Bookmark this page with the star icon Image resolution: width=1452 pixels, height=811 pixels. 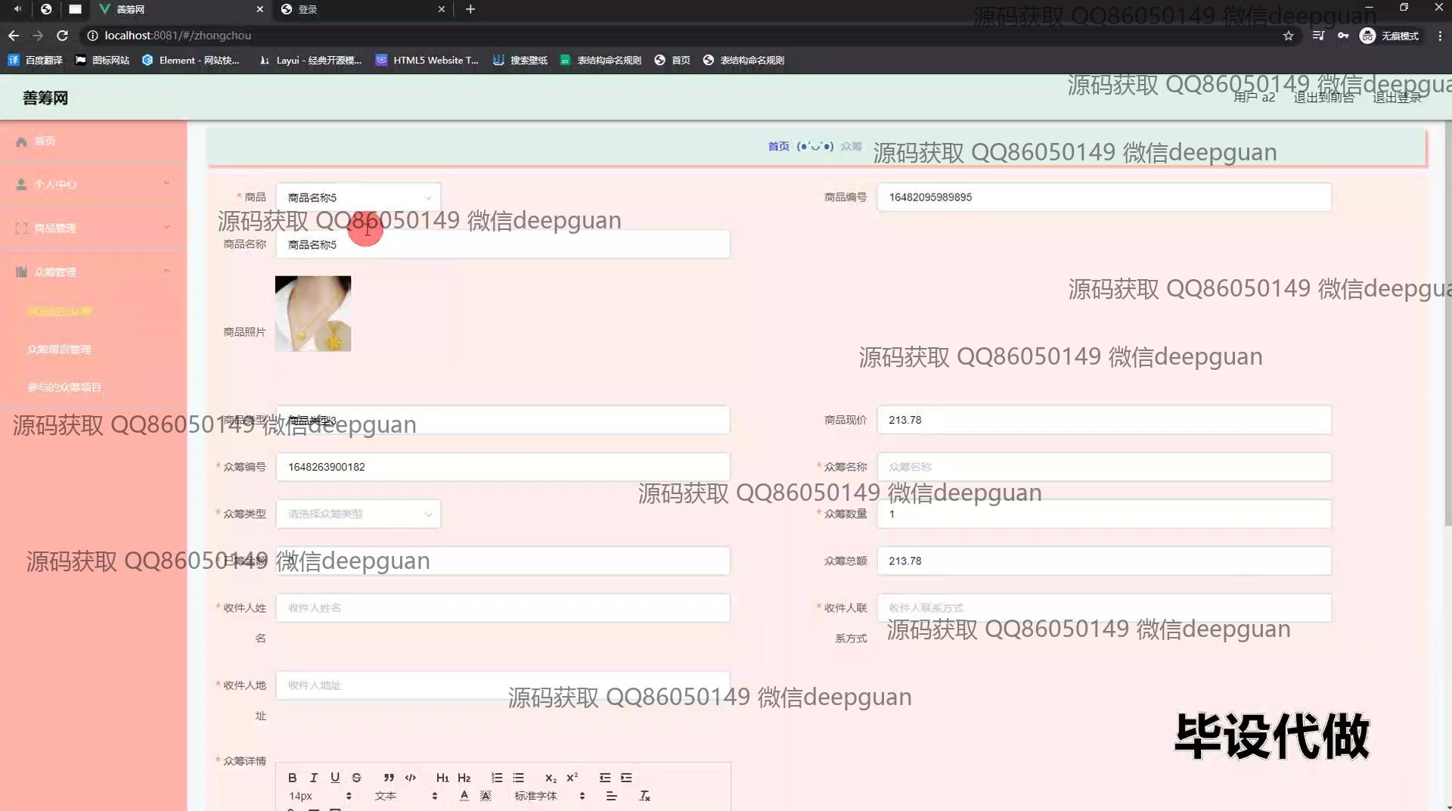click(x=1289, y=36)
